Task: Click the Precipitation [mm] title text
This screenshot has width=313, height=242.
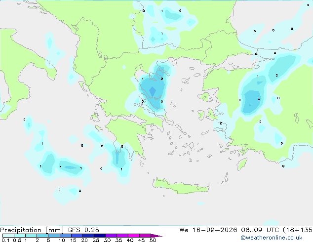Action: (x=32, y=230)
